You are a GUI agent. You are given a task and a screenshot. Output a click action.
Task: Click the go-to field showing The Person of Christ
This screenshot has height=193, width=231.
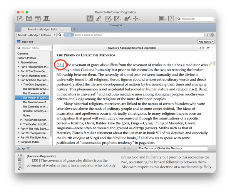[x=173, y=148]
